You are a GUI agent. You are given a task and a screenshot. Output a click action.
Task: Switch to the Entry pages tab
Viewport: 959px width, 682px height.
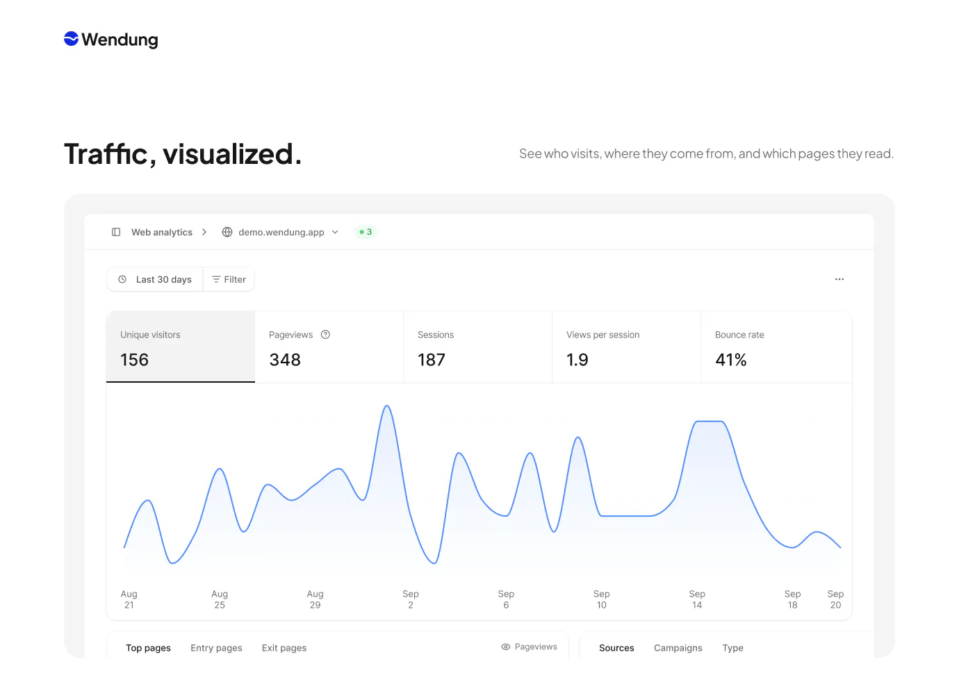pyautogui.click(x=216, y=648)
